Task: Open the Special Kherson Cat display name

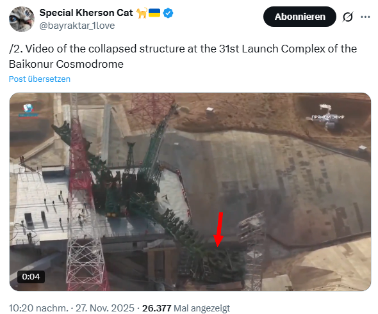Action: pyautogui.click(x=86, y=13)
